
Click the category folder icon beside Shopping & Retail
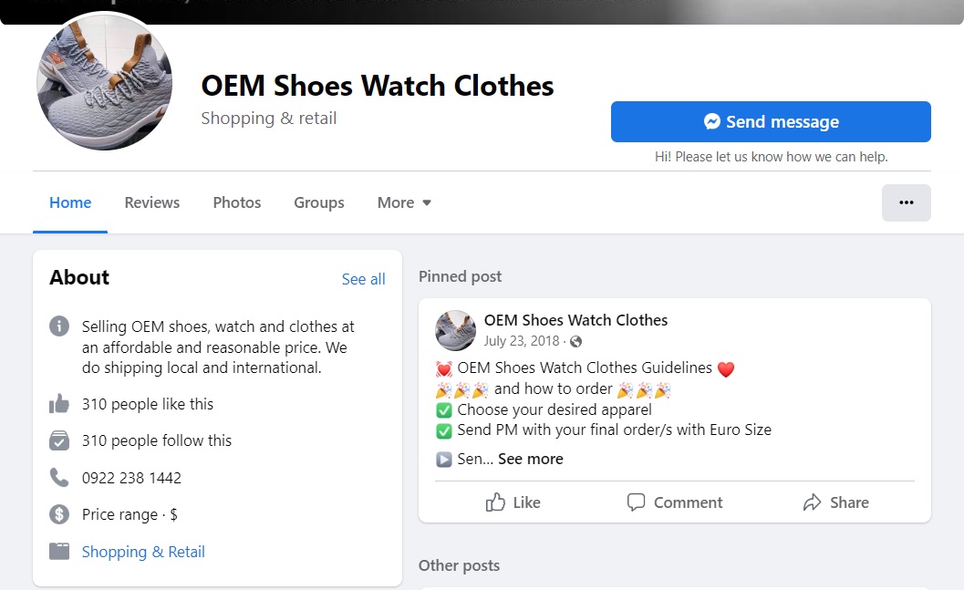pyautogui.click(x=59, y=552)
